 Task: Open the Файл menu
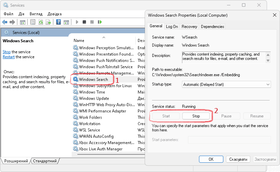tap(8, 14)
